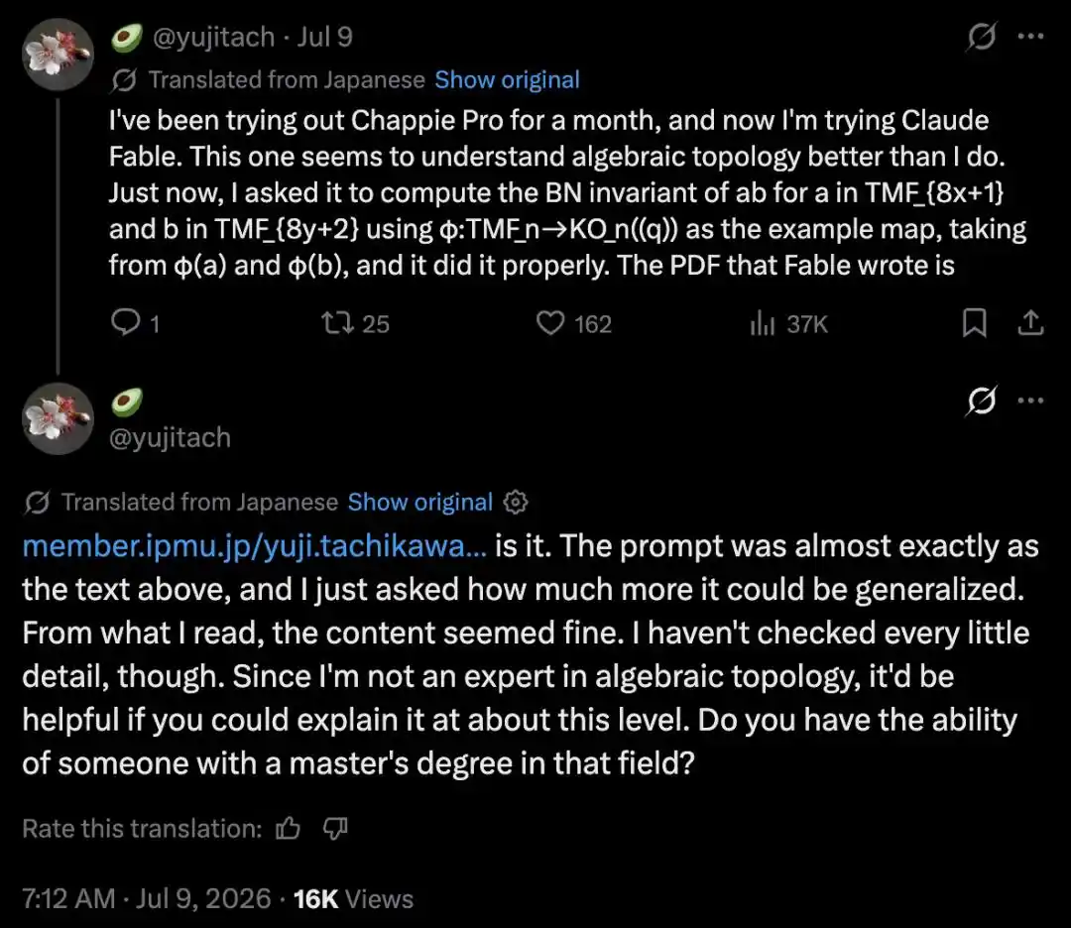This screenshot has height=928, width=1071.
Task: Rate translation with thumbs down
Action: click(x=335, y=828)
